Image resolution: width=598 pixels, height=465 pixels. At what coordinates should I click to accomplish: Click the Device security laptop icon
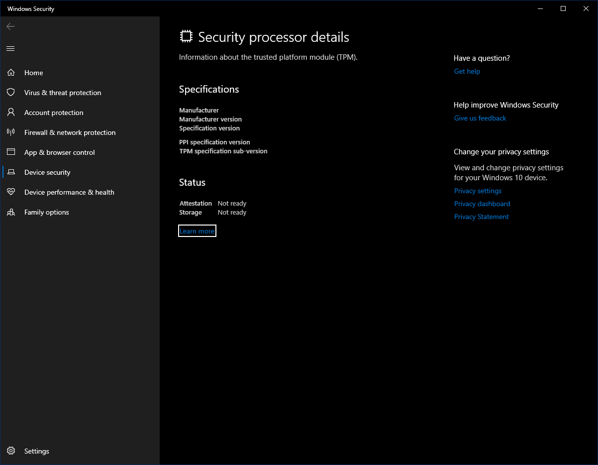[11, 172]
